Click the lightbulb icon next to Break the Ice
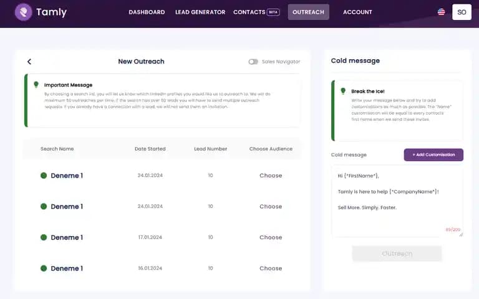The width and height of the screenshot is (479, 299). click(343, 91)
